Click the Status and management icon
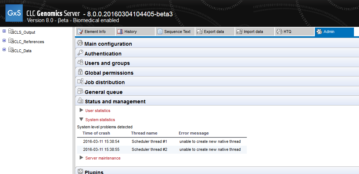Image resolution: width=359 pixels, height=174 pixels. [x=80, y=101]
